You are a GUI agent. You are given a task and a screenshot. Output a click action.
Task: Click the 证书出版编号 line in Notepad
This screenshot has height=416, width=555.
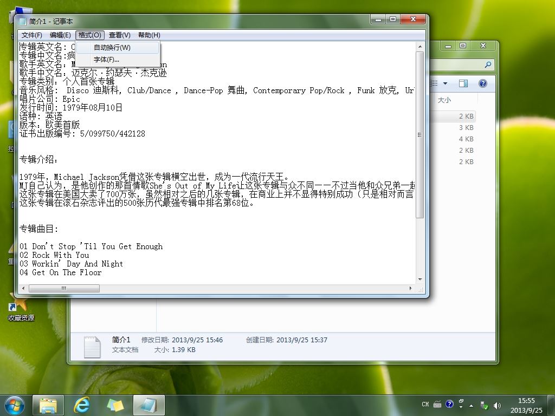tap(82, 134)
